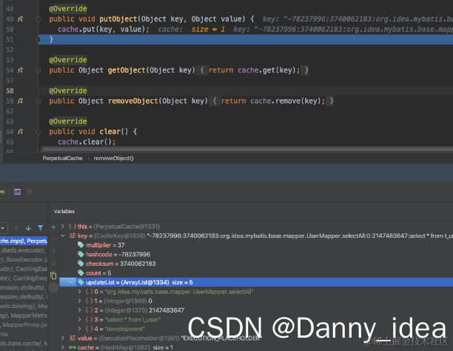Screen dimensions: 453x351
Task: Expand the folded getObject method body
Action: click(38, 70)
